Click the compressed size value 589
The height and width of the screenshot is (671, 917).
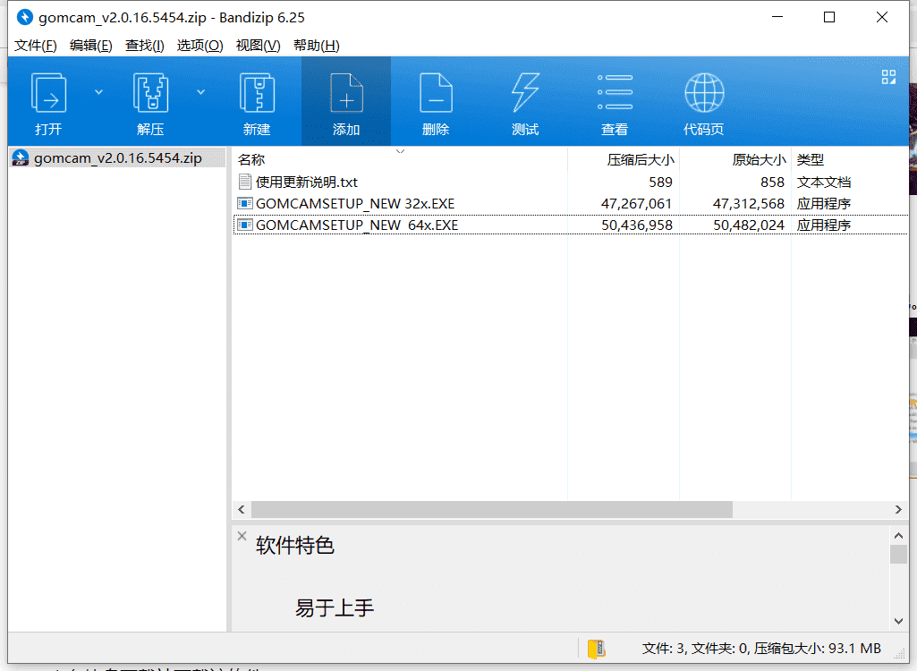pyautogui.click(x=660, y=182)
